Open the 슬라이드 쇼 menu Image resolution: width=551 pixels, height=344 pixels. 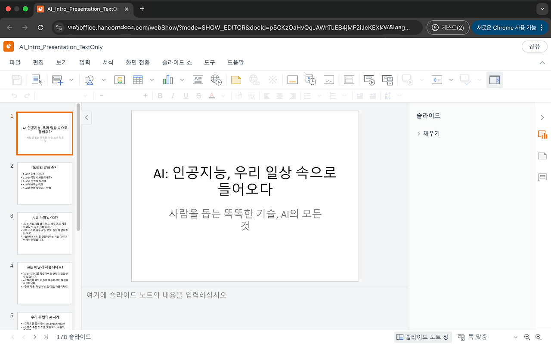pos(177,62)
